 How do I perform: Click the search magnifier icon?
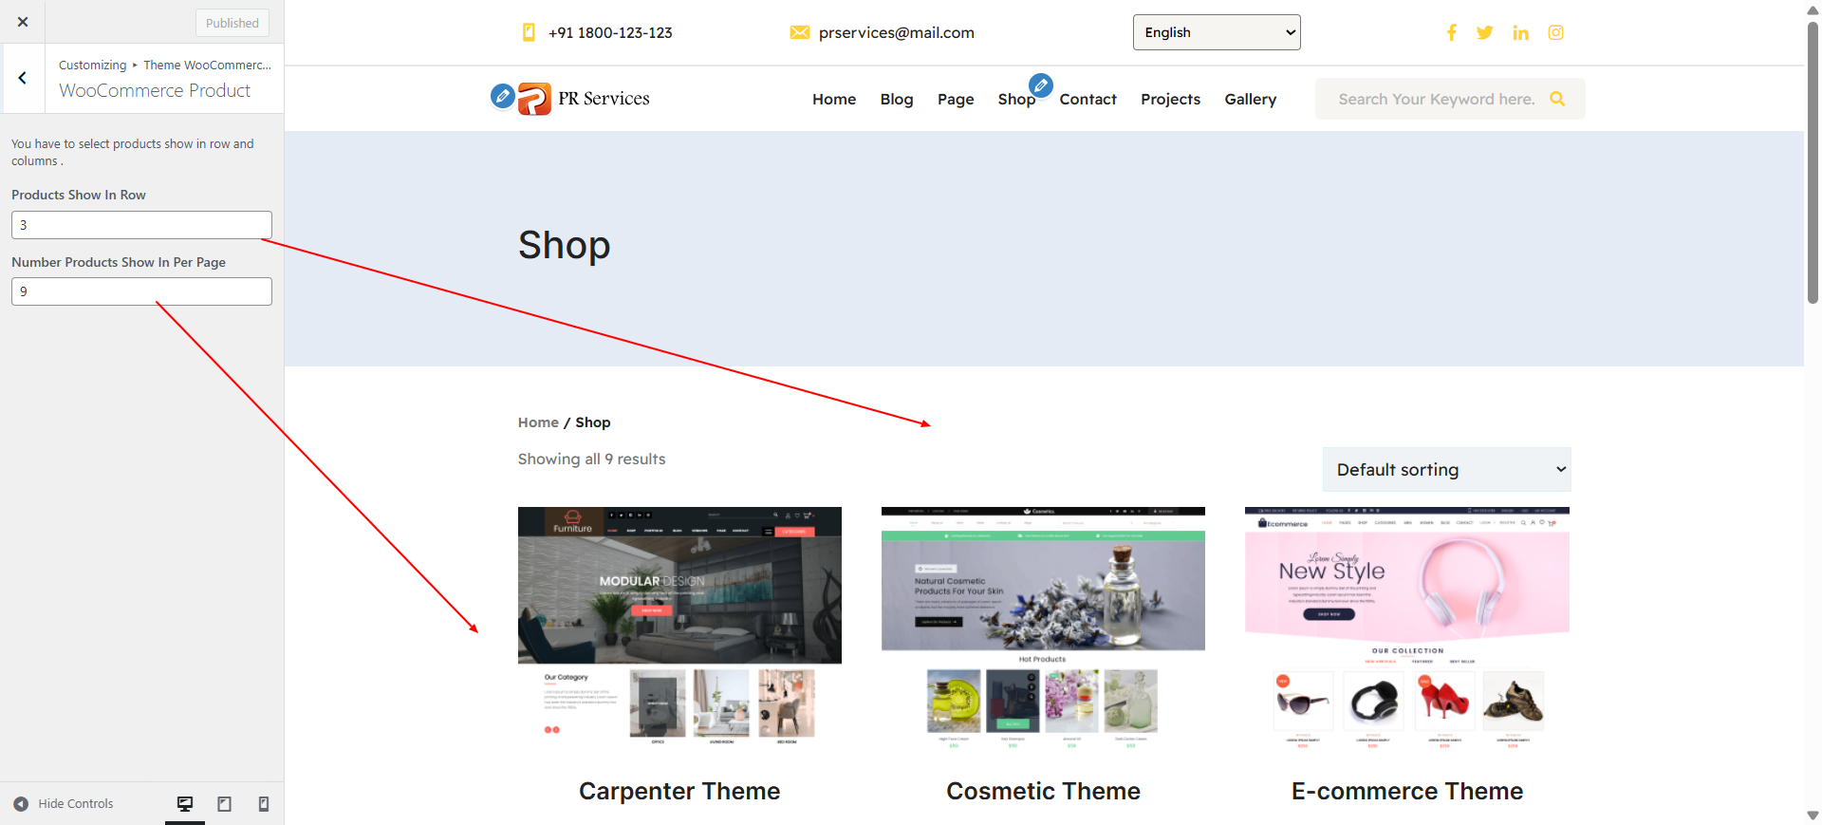click(1557, 99)
